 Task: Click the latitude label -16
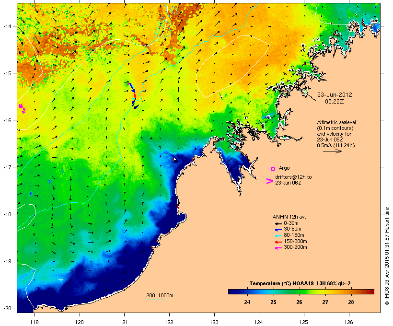pos(7,120)
